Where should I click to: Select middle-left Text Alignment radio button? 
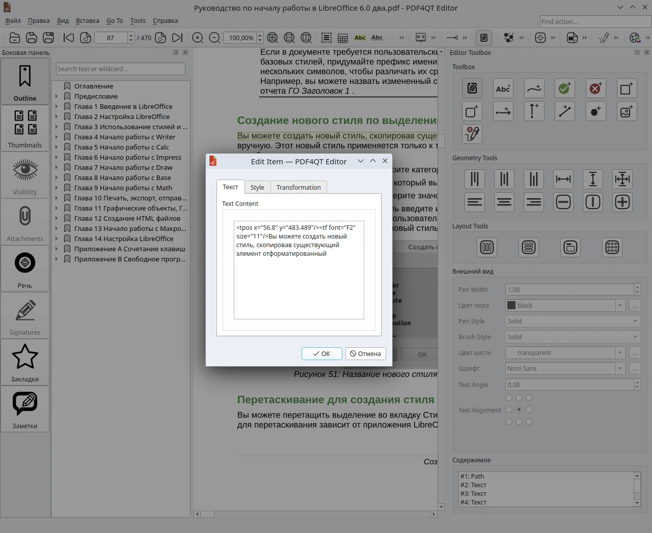coord(509,409)
